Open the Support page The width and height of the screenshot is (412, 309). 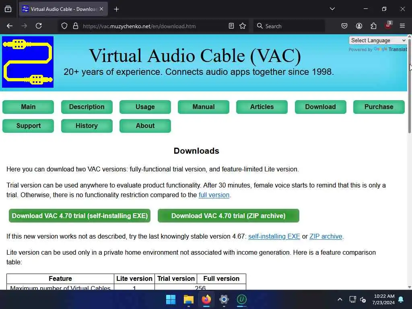tap(28, 126)
